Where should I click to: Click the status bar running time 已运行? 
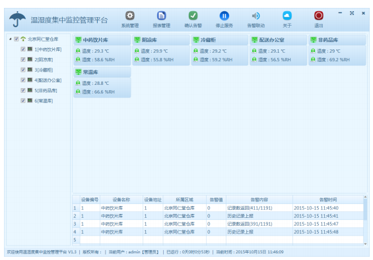[x=188, y=252]
